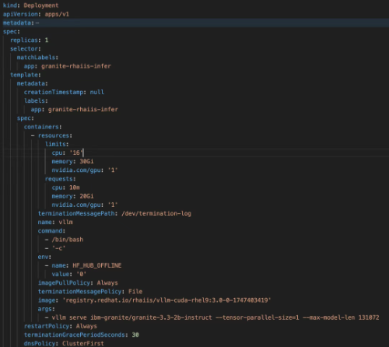389x347 pixels.
Task: Click the /bin/bash command entry
Action: (x=68, y=240)
